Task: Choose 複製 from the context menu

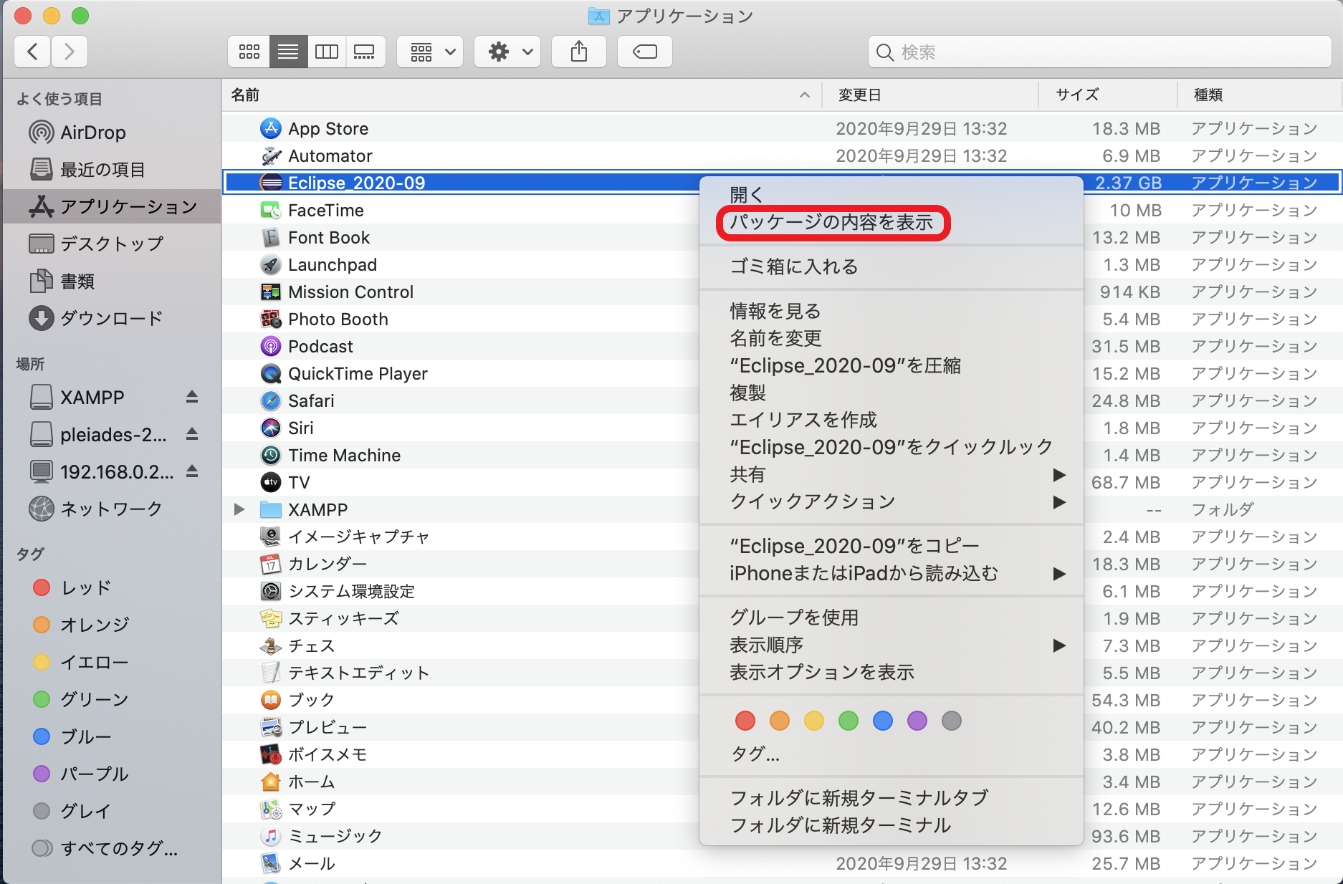Action: (x=891, y=393)
